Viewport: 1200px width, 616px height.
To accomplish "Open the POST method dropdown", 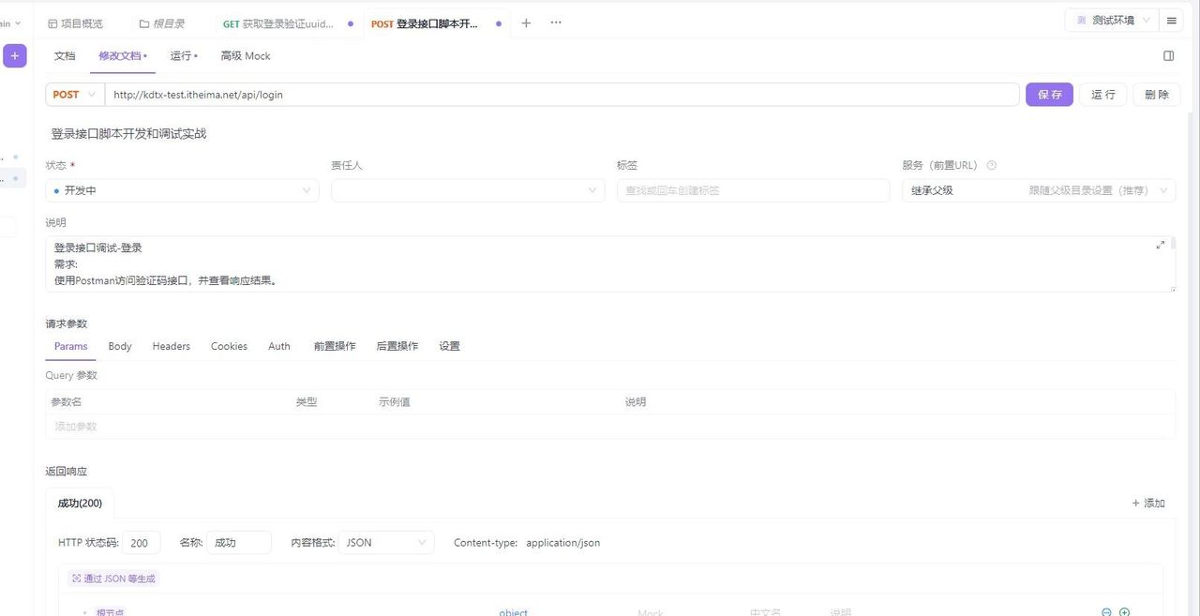I will coord(74,94).
